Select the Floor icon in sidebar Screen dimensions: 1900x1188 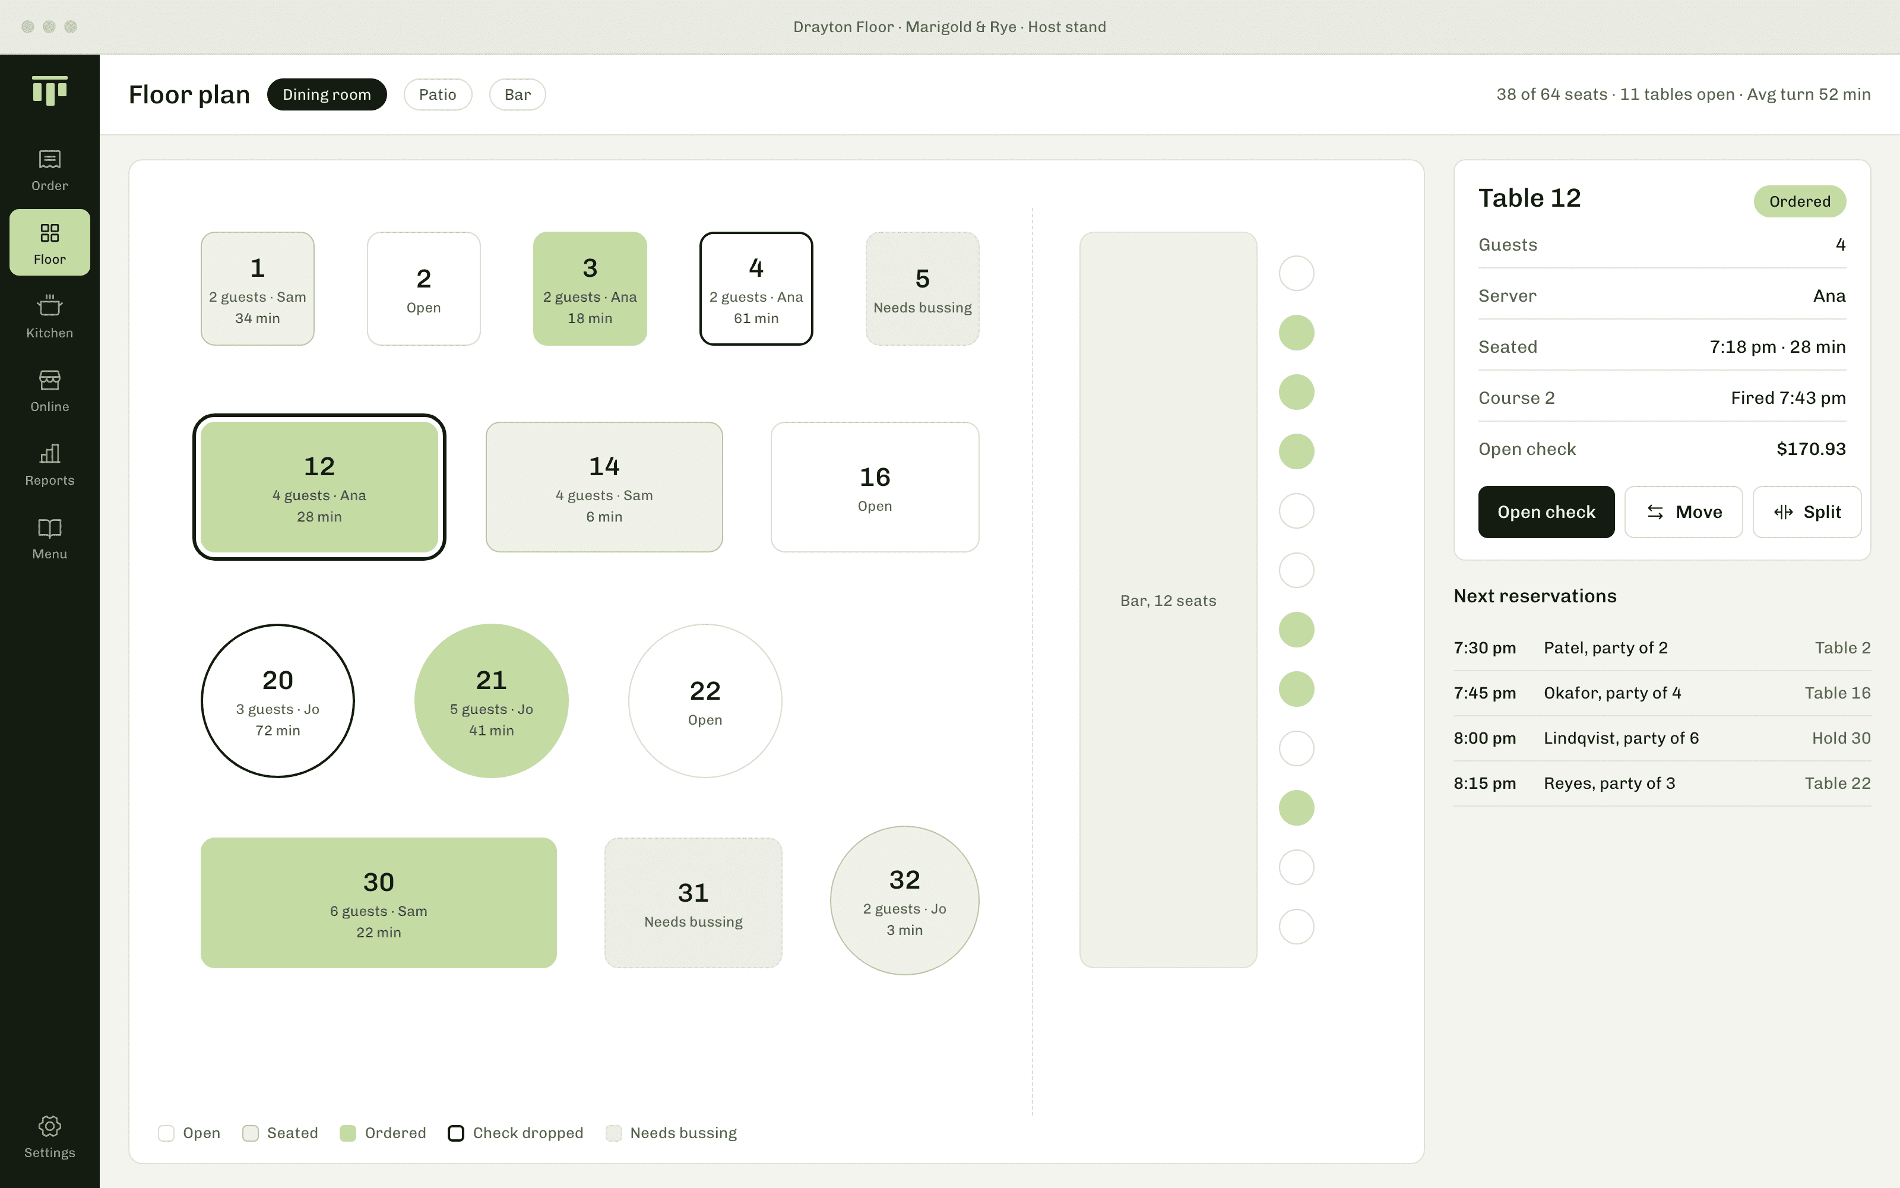click(49, 233)
